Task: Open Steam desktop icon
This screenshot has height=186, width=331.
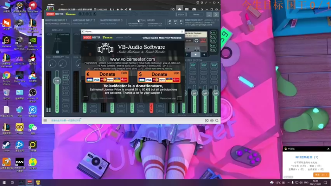Action: (x=7, y=147)
